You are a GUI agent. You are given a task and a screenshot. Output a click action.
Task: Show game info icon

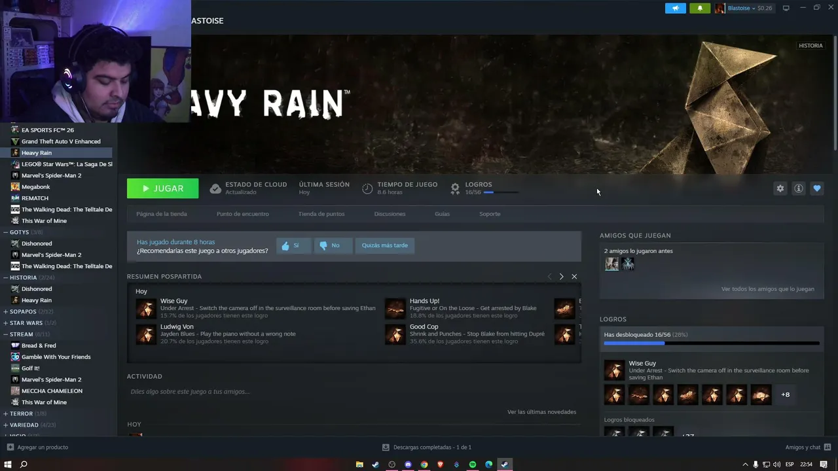tap(799, 188)
